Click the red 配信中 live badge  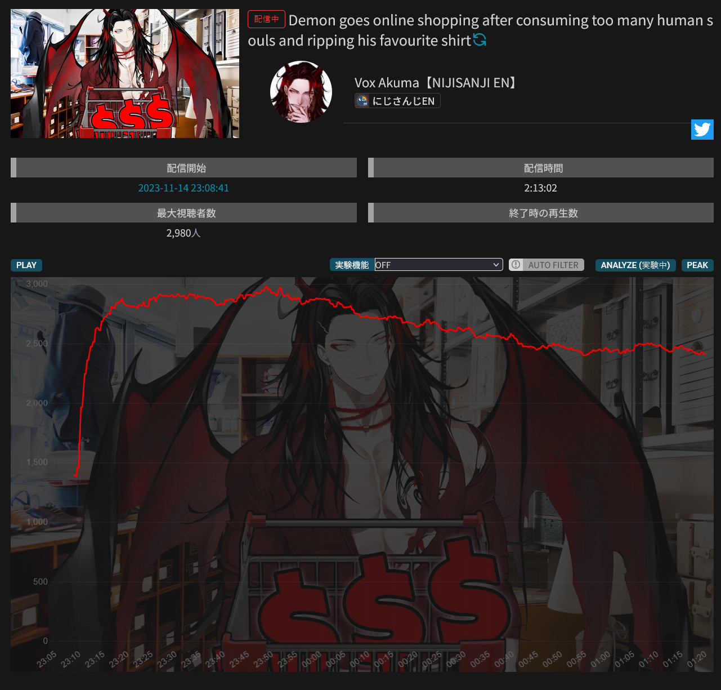pyautogui.click(x=266, y=19)
